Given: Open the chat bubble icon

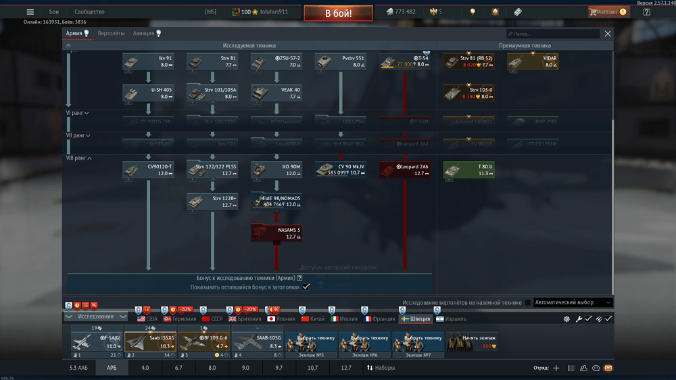Looking at the screenshot, I should pyautogui.click(x=596, y=368).
